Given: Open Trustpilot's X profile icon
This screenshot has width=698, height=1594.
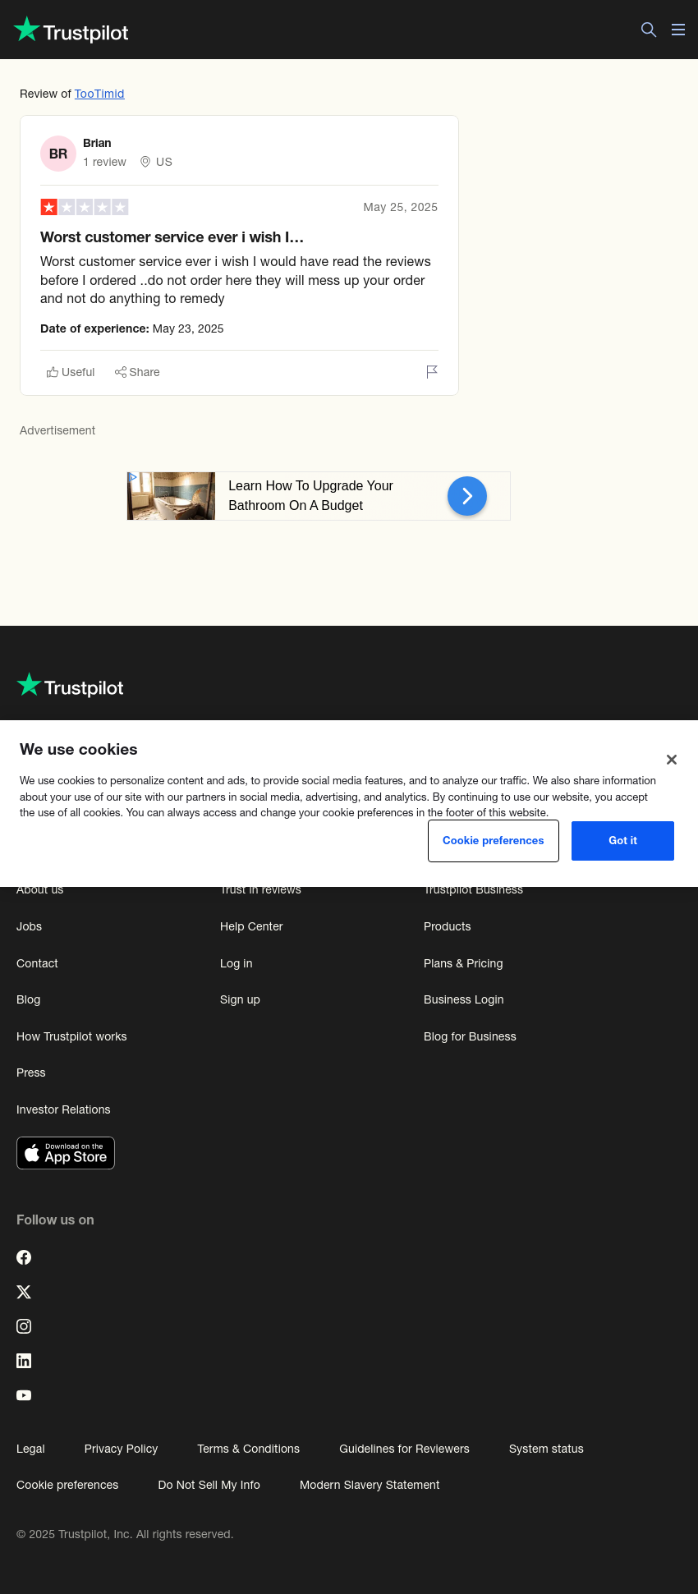Looking at the screenshot, I should click(24, 1292).
